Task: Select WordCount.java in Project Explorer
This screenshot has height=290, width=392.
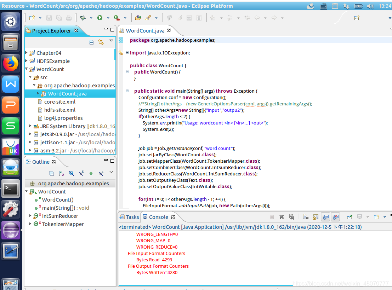Action: tap(67, 94)
